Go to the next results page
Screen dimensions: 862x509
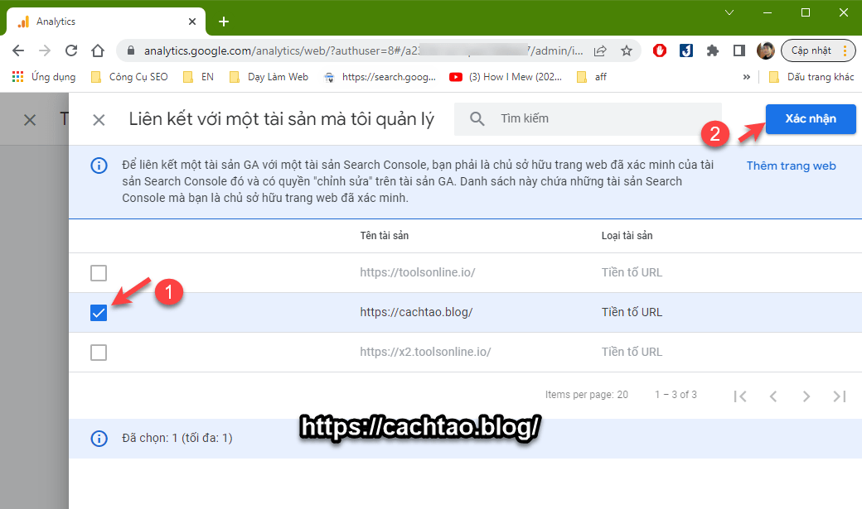coord(806,396)
